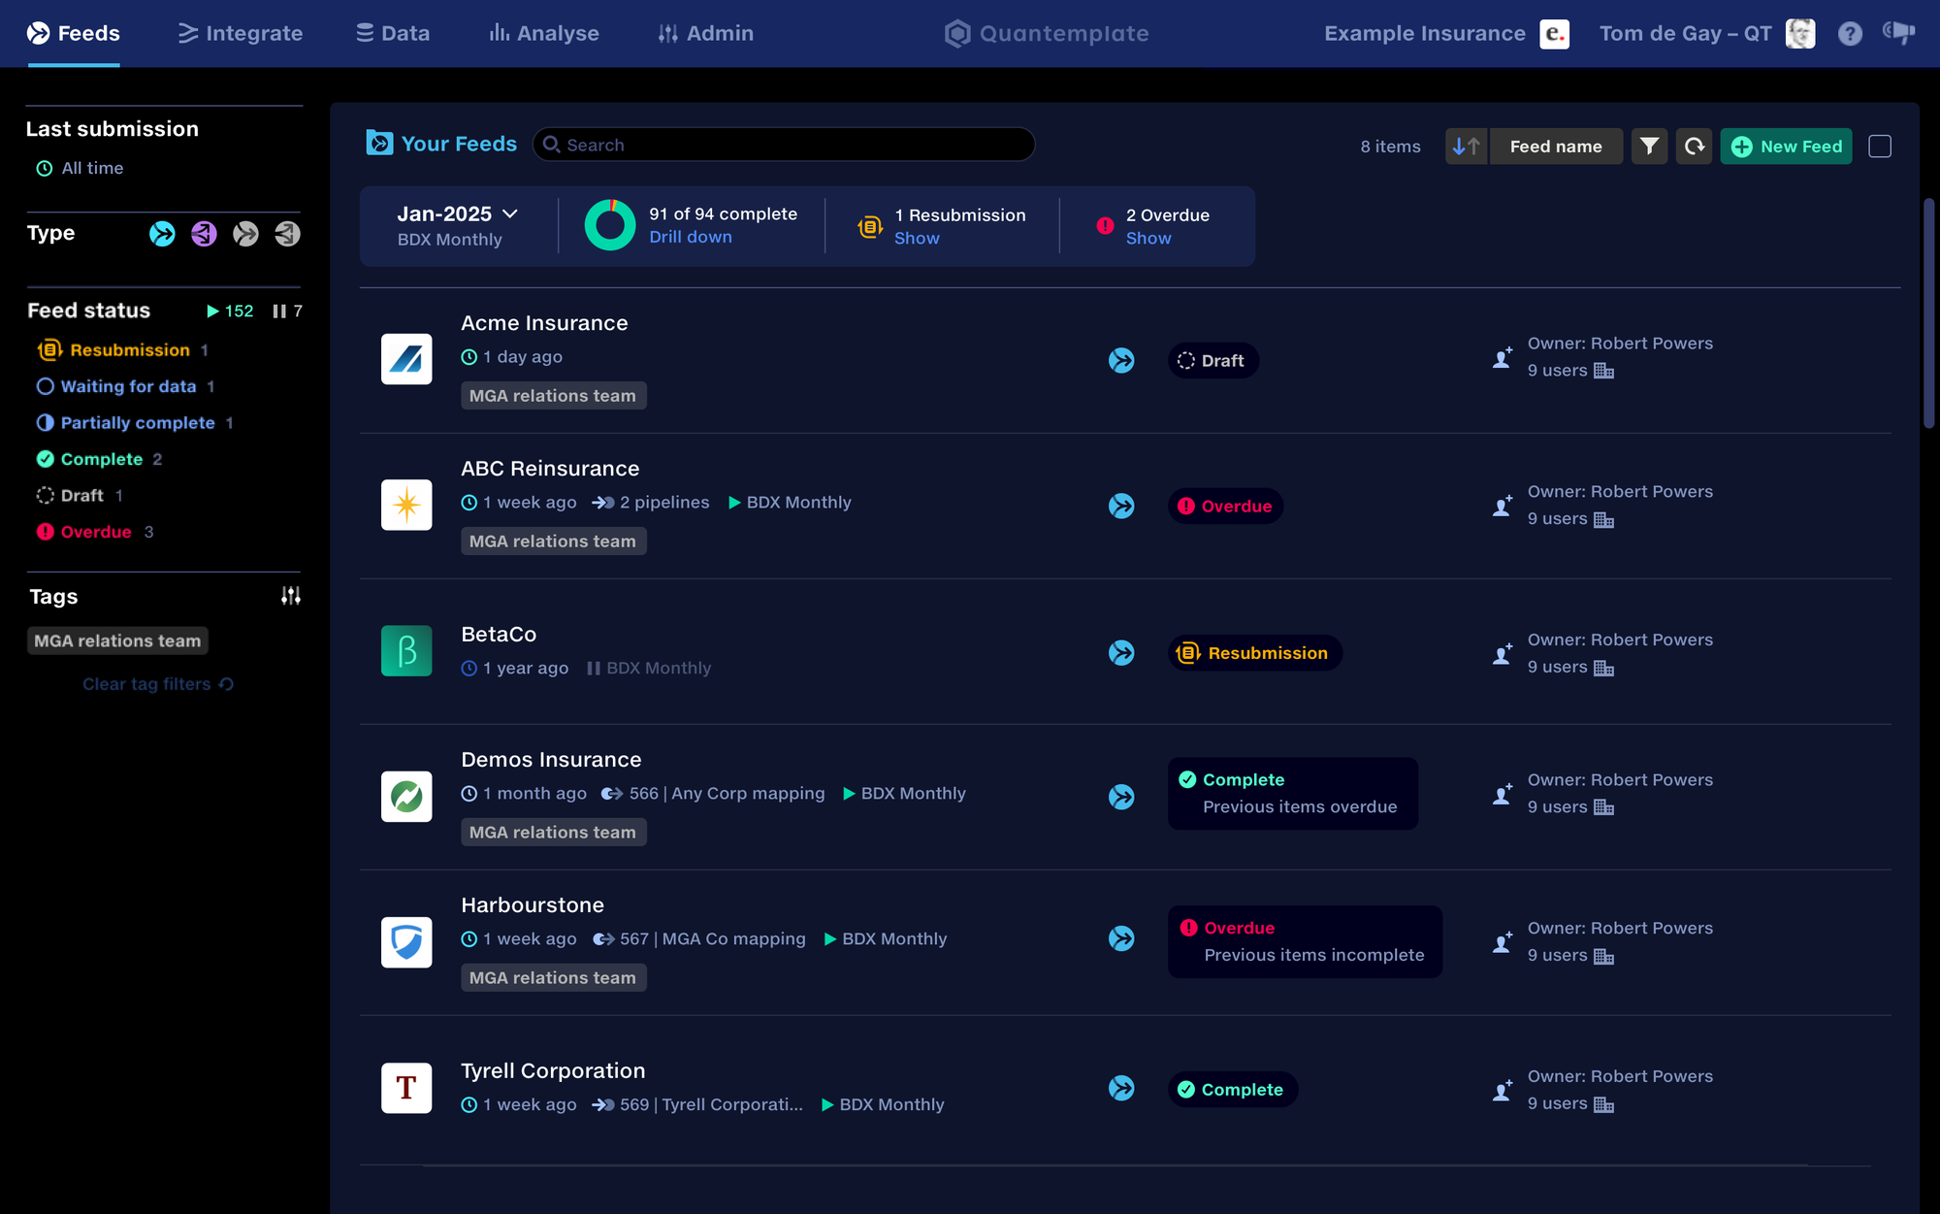The height and width of the screenshot is (1214, 1940).
Task: Filter feed status by Partially complete
Action: tap(135, 423)
